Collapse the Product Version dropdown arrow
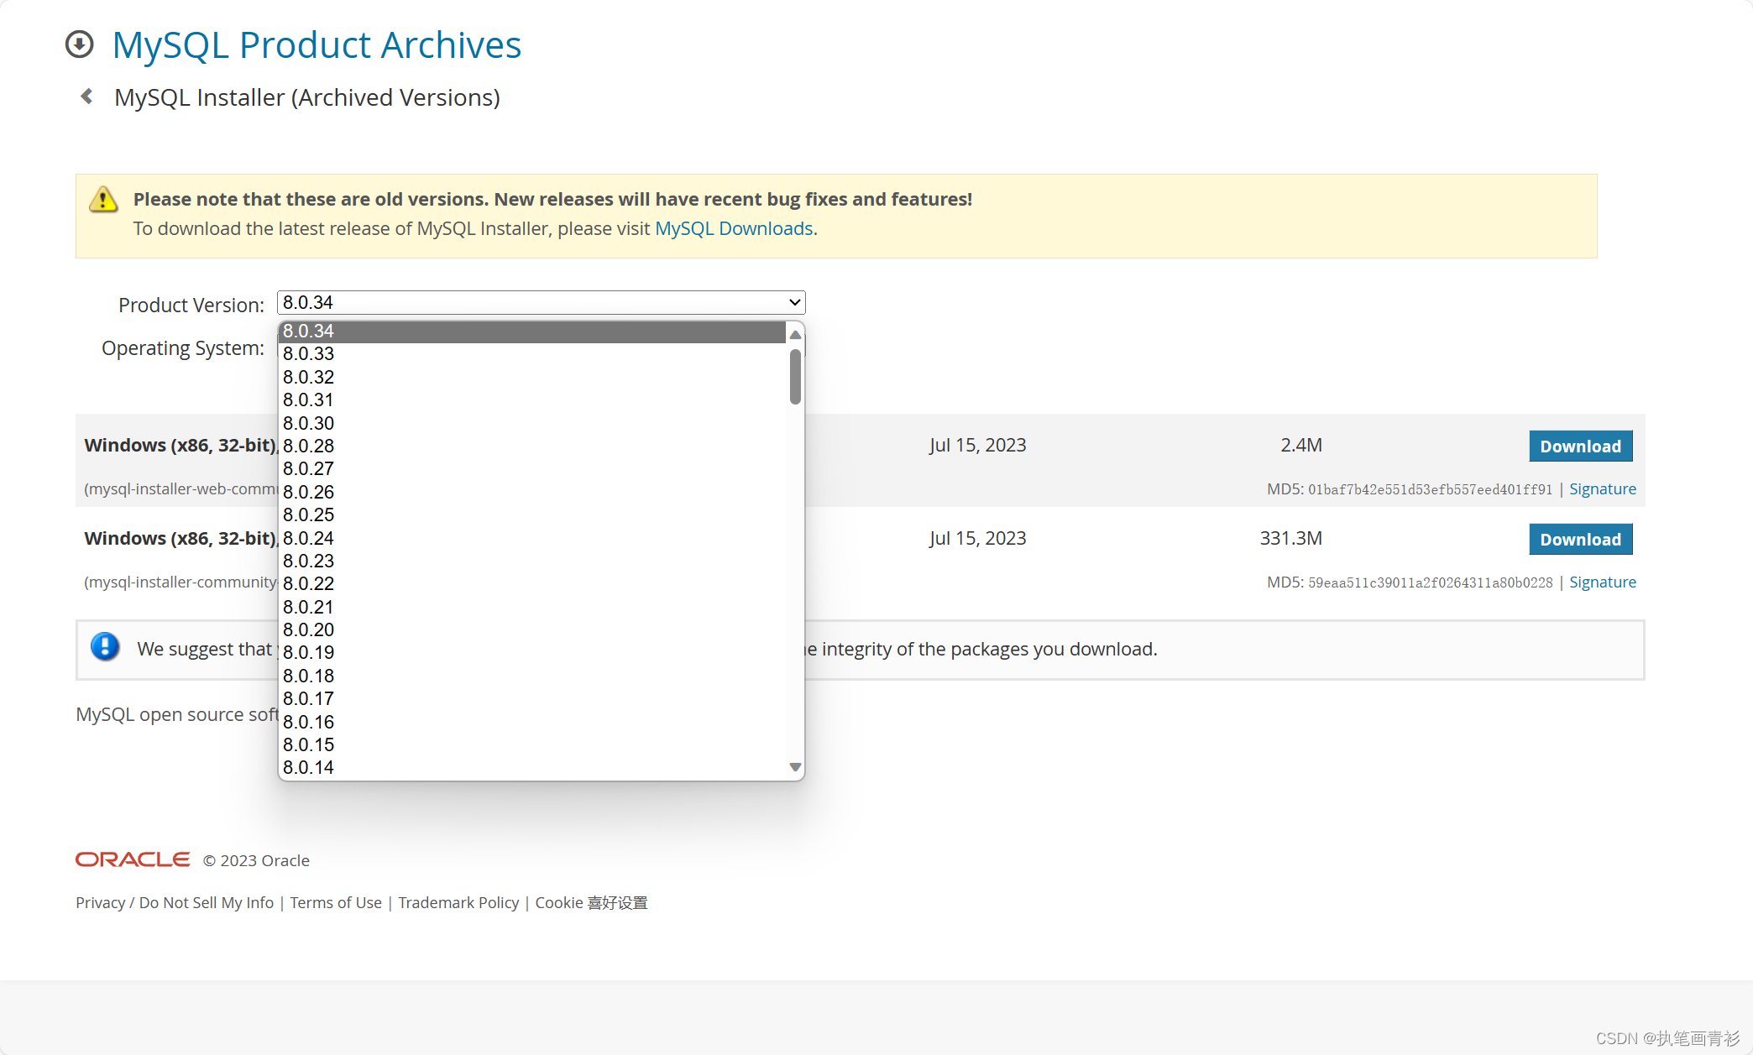Viewport: 1753px width, 1055px height. tap(794, 302)
